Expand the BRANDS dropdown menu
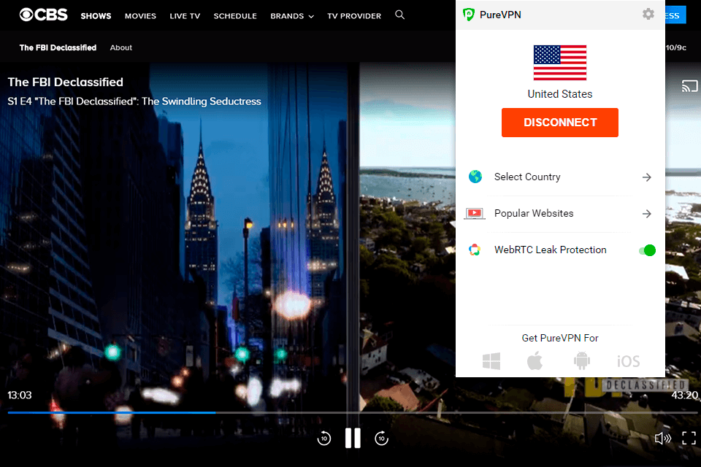 point(291,15)
